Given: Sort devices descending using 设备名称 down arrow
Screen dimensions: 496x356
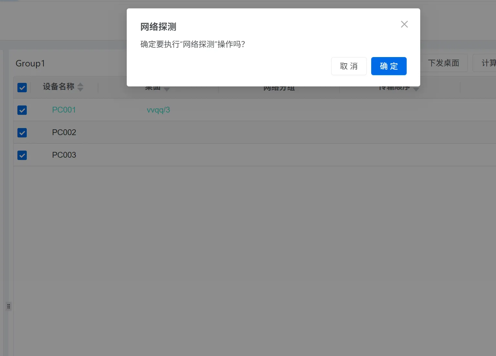Looking at the screenshot, I should click(80, 89).
